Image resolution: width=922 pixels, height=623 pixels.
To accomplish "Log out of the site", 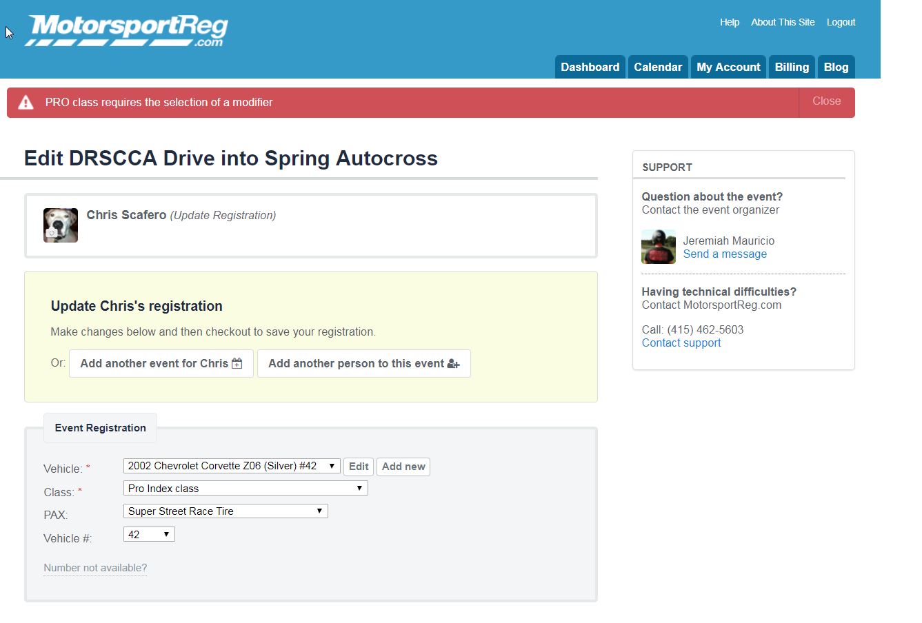I will (x=841, y=22).
